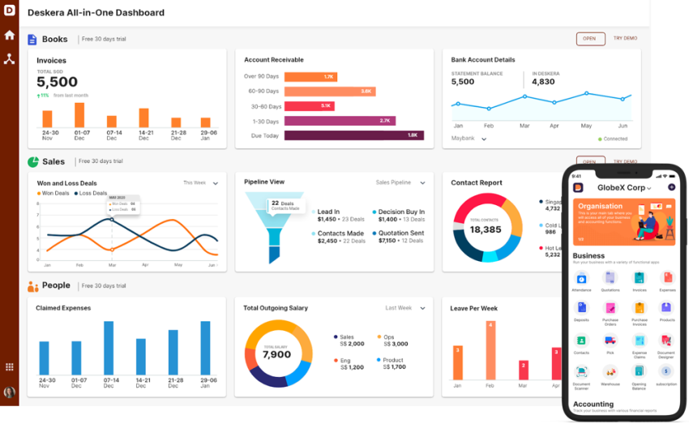Expand the Last Week salary dropdown
The image size is (689, 424).
click(x=422, y=308)
